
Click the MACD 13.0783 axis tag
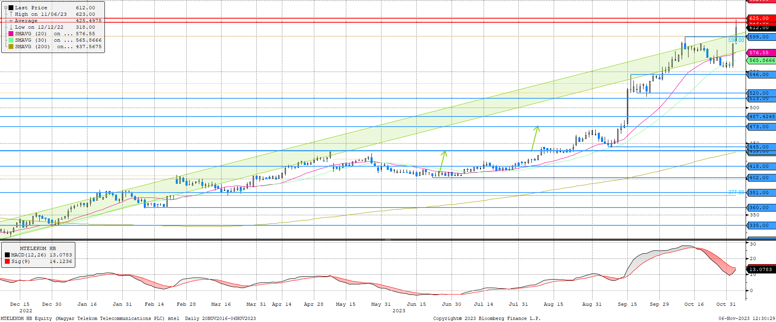pos(761,269)
